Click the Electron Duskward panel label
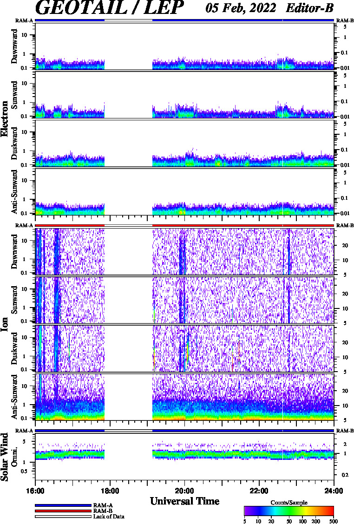The height and width of the screenshot is (524, 354). pos(14,144)
